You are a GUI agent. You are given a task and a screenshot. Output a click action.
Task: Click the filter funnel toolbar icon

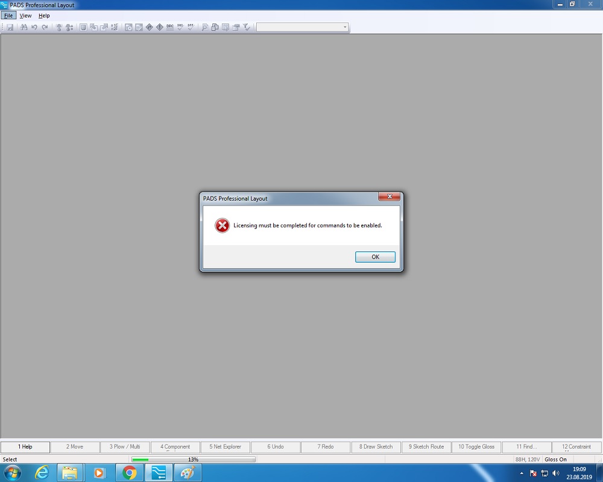click(x=247, y=27)
